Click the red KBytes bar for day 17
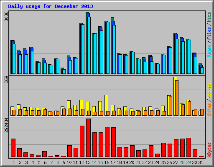Image resolution: width=214 pixels, height=167 pixels. (113, 142)
